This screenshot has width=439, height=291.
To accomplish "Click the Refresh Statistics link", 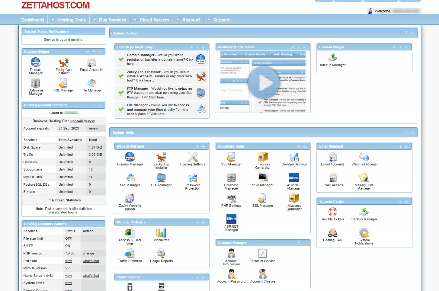I will click(x=66, y=200).
